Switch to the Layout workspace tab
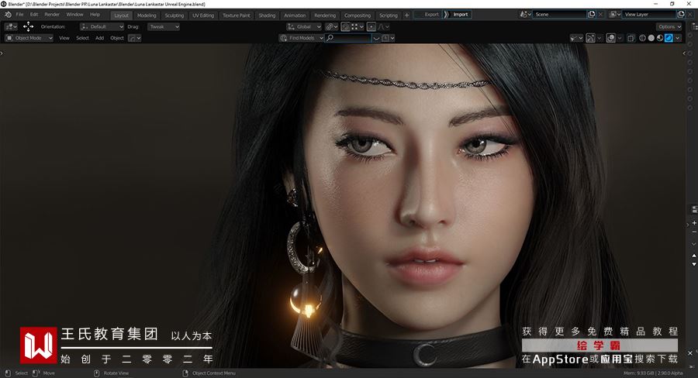 click(121, 15)
